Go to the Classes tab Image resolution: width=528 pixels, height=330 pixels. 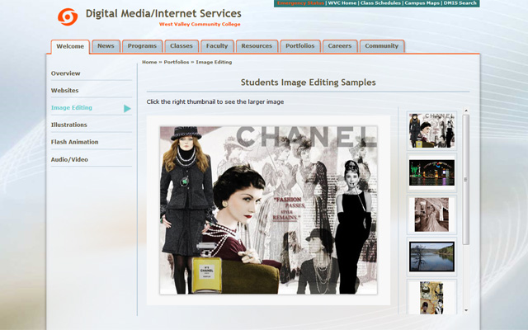tap(181, 46)
